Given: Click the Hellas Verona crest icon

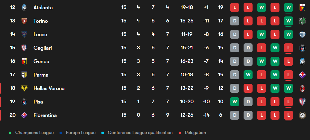Looking at the screenshot, I should pos(24,88).
